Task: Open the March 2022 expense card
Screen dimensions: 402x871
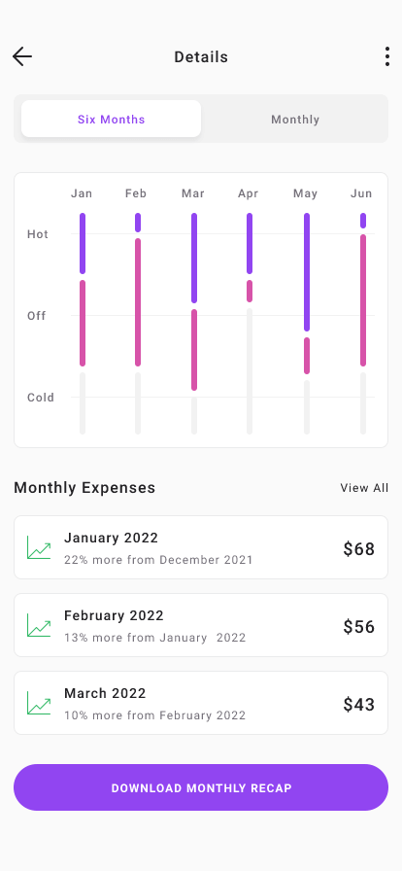Action: click(201, 703)
